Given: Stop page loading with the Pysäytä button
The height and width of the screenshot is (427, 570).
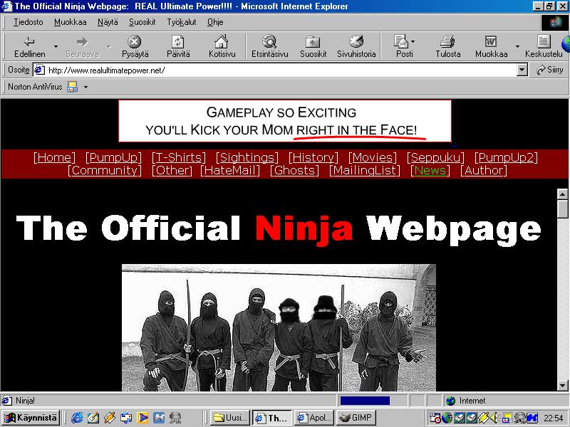Looking at the screenshot, I should tap(135, 46).
